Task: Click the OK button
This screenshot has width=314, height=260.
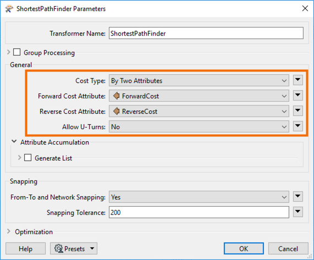Action: [244, 248]
